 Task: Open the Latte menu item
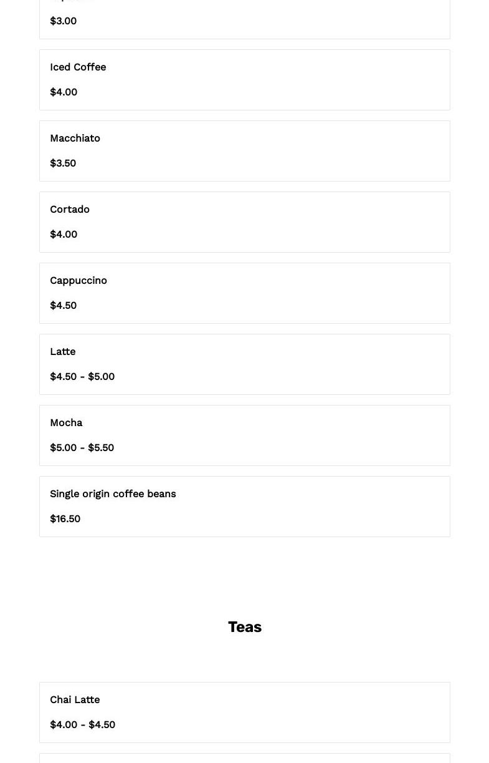click(63, 352)
